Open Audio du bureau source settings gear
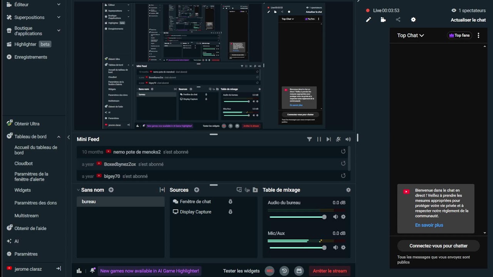 [x=343, y=217]
